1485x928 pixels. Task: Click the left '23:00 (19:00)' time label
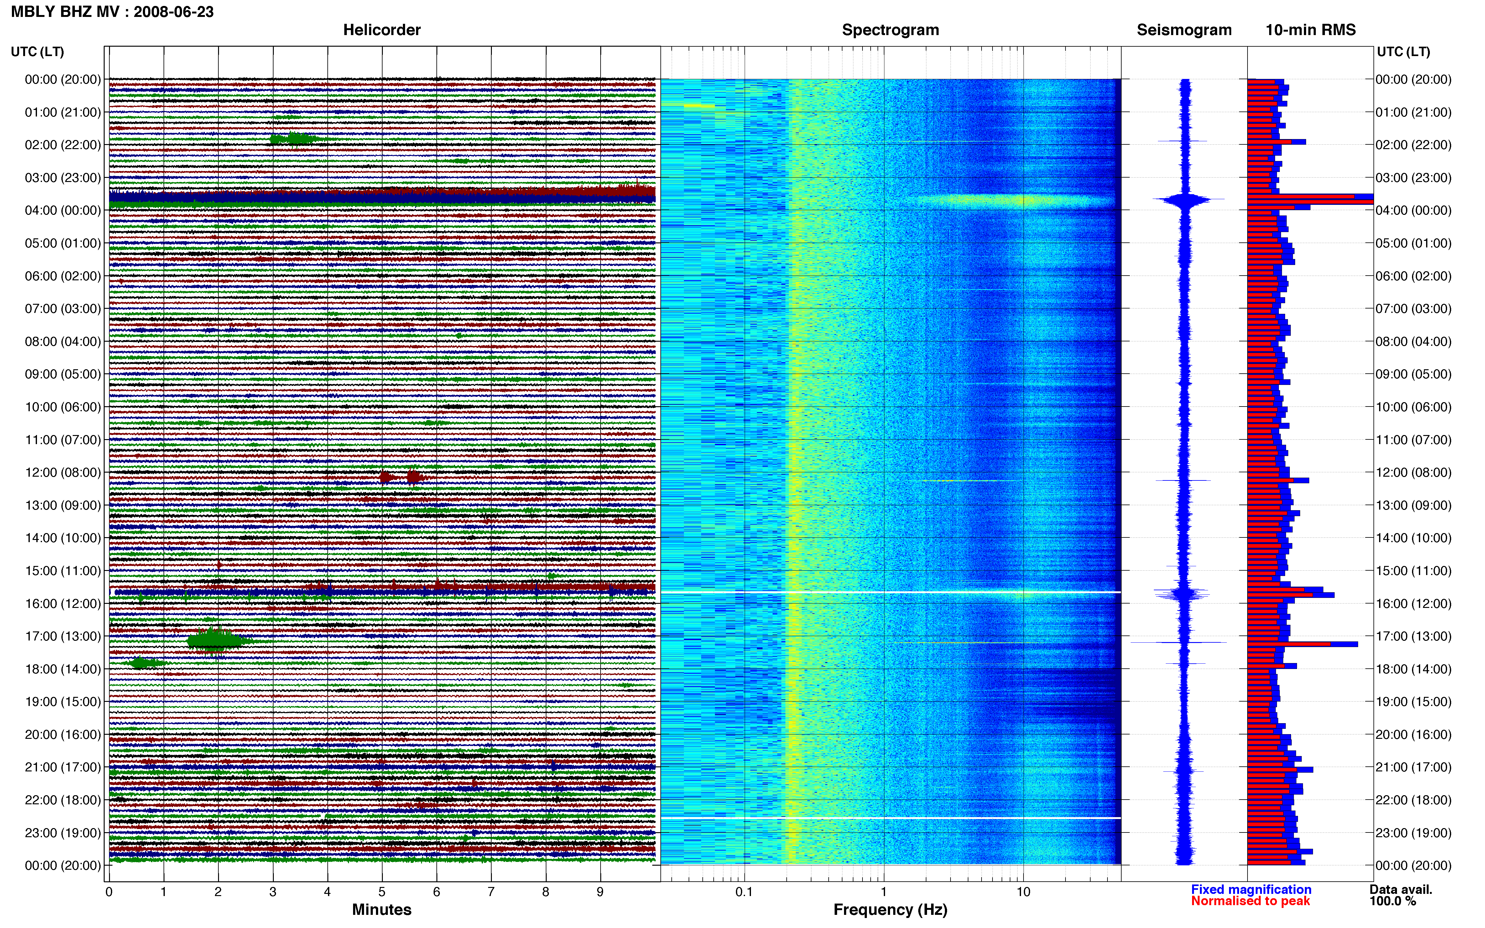click(63, 833)
